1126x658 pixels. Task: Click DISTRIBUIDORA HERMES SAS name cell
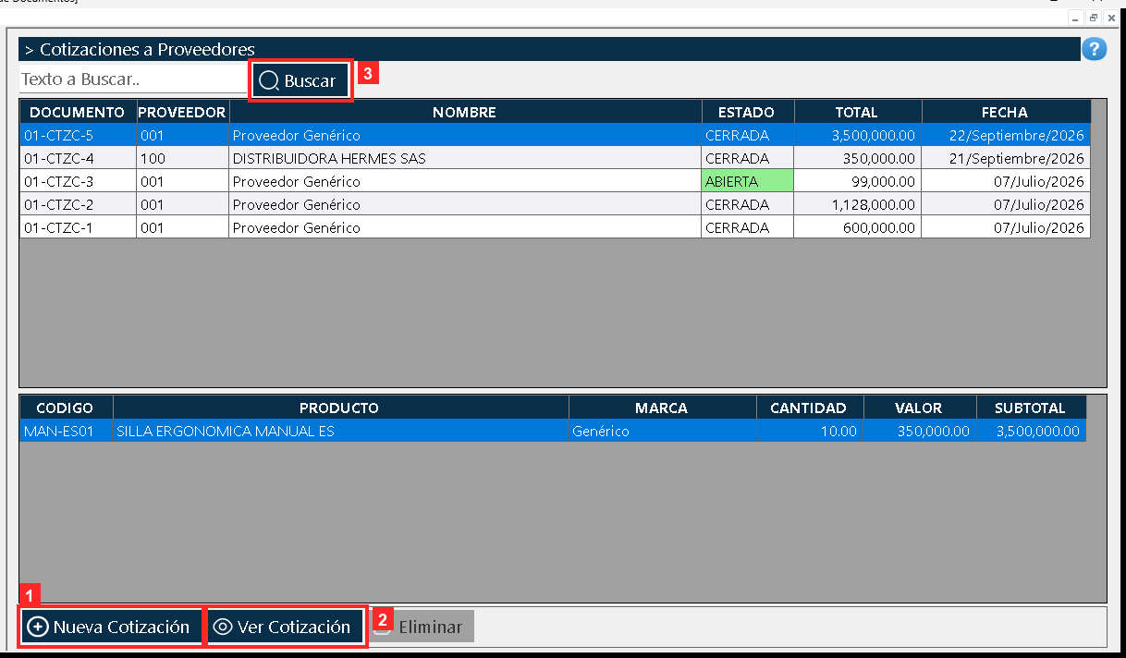(x=464, y=158)
